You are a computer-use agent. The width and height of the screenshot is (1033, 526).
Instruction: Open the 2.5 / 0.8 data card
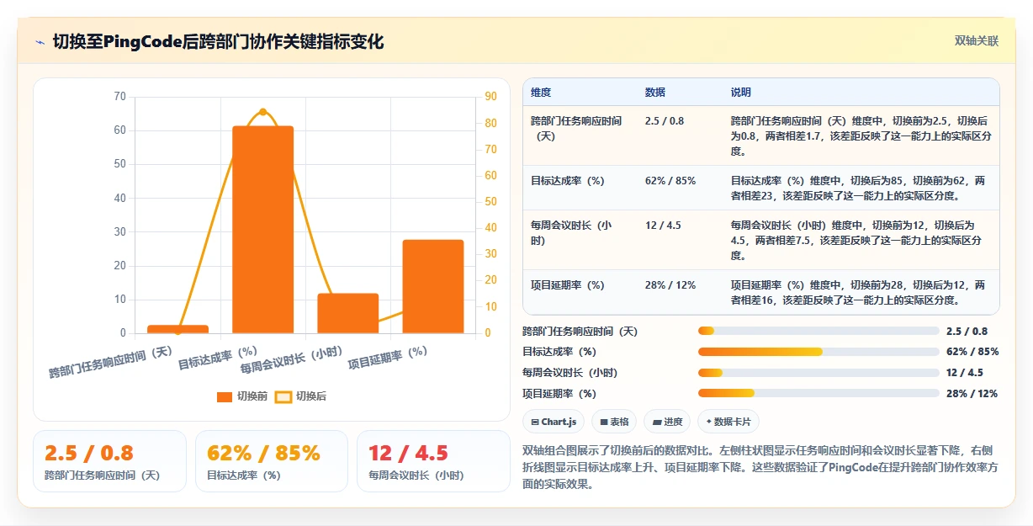click(109, 460)
